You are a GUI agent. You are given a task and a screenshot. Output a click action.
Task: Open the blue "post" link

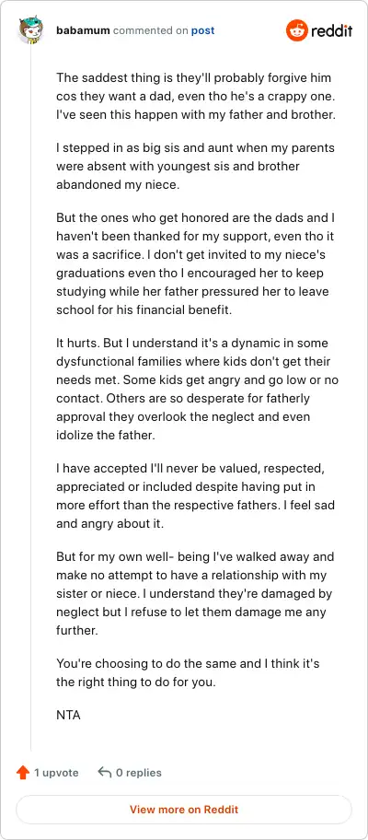[202, 30]
